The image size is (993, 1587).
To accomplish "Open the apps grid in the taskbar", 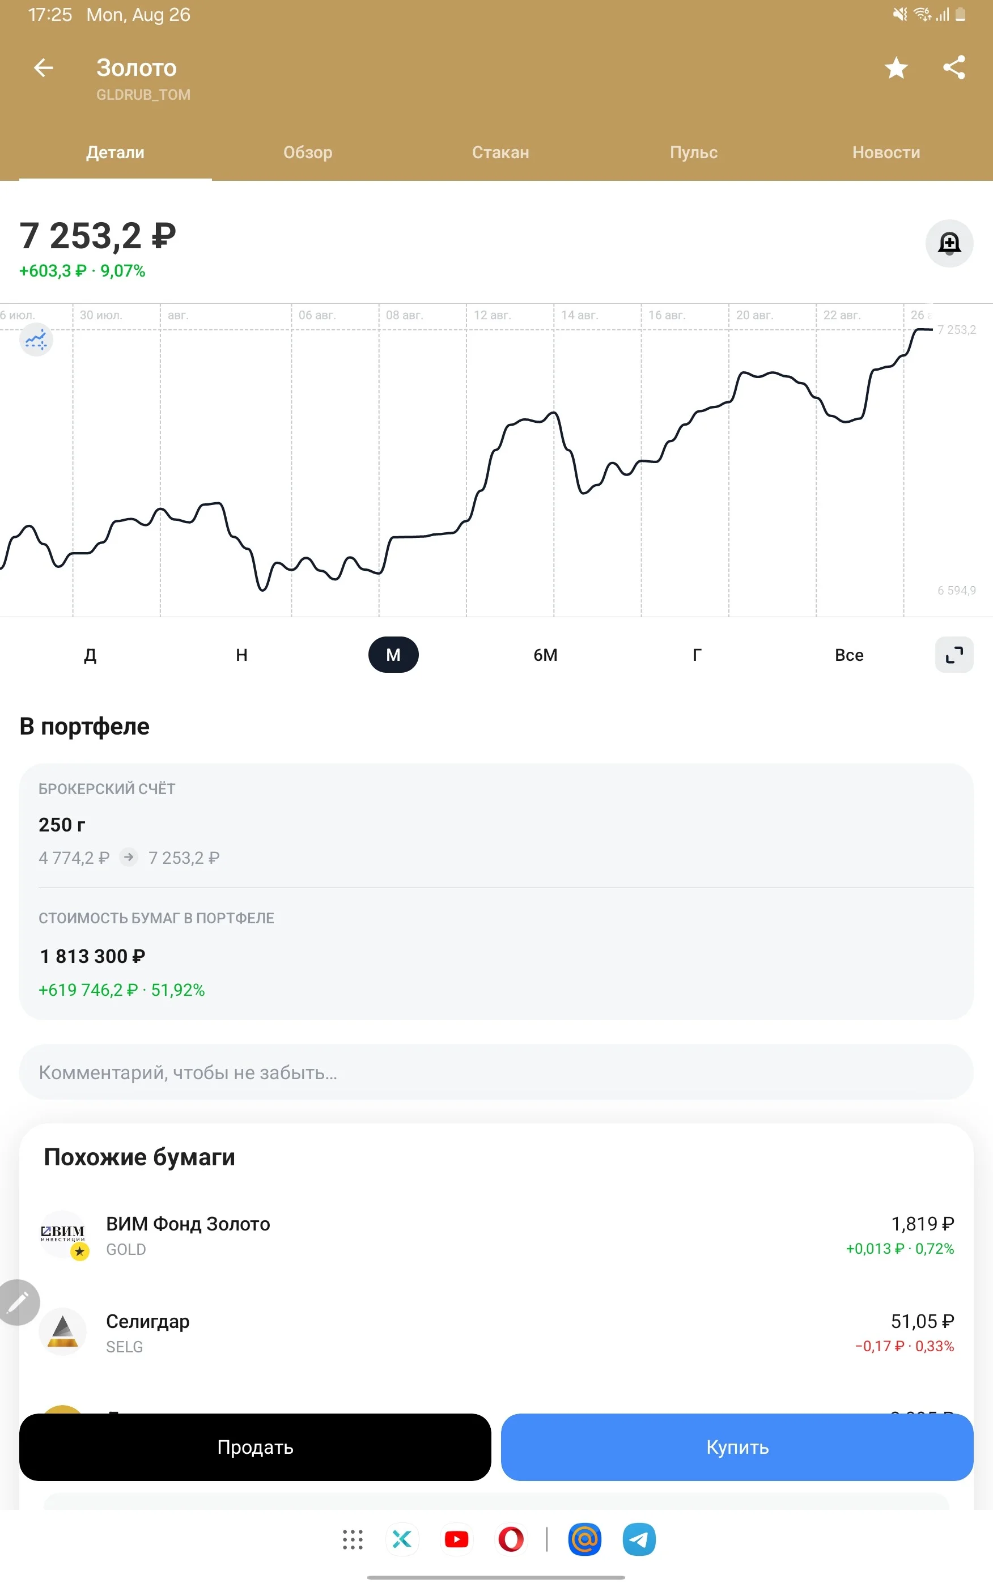I will [x=353, y=1539].
